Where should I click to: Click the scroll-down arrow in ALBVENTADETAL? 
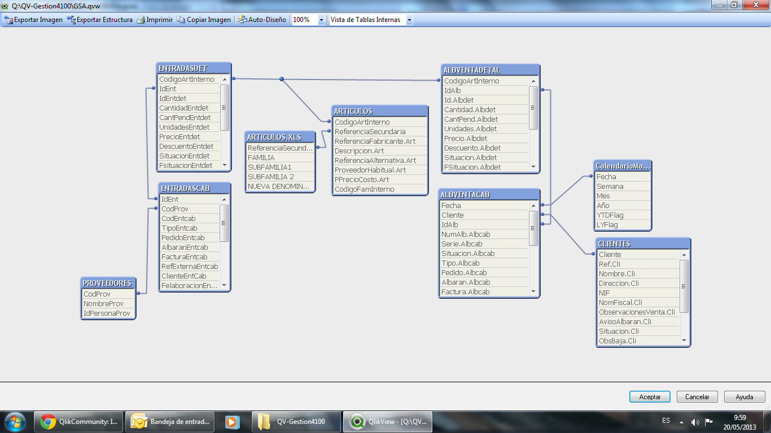(x=533, y=167)
